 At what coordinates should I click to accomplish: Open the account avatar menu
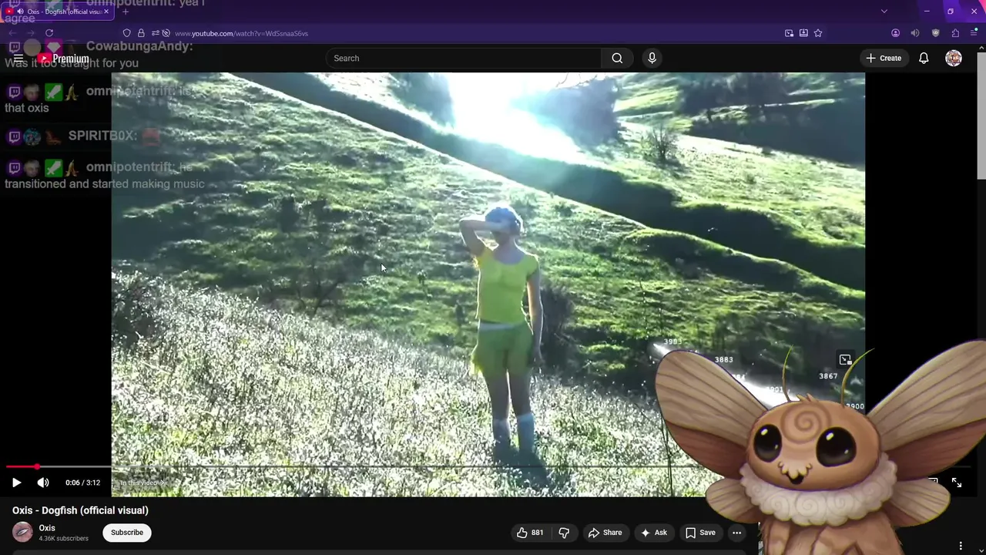954,58
